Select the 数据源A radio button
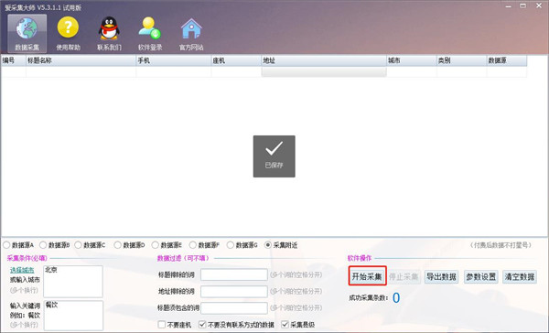The width and height of the screenshot is (549, 333). 6,245
